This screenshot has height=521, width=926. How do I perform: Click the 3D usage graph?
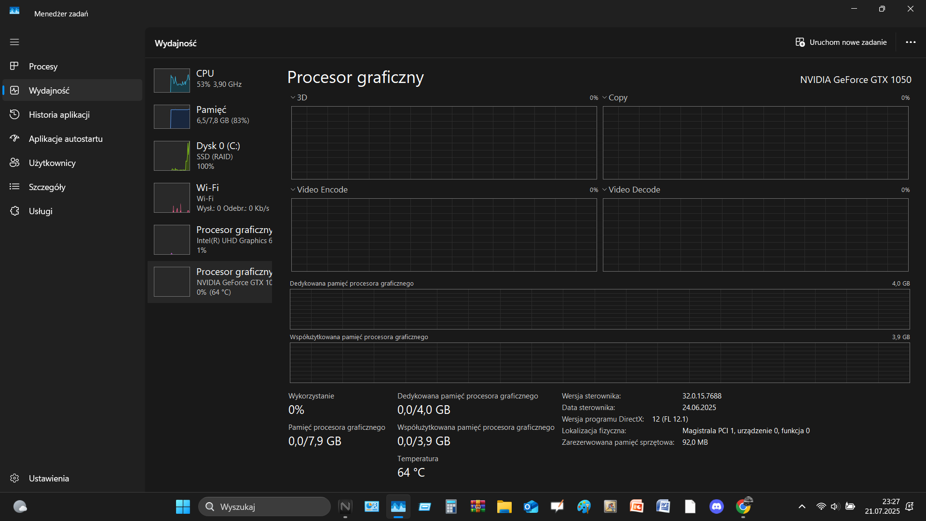pos(444,143)
